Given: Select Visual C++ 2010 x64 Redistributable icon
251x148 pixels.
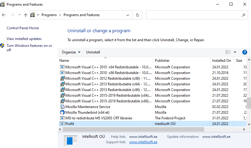Looking at the screenshot, I should pyautogui.click(x=62, y=67).
